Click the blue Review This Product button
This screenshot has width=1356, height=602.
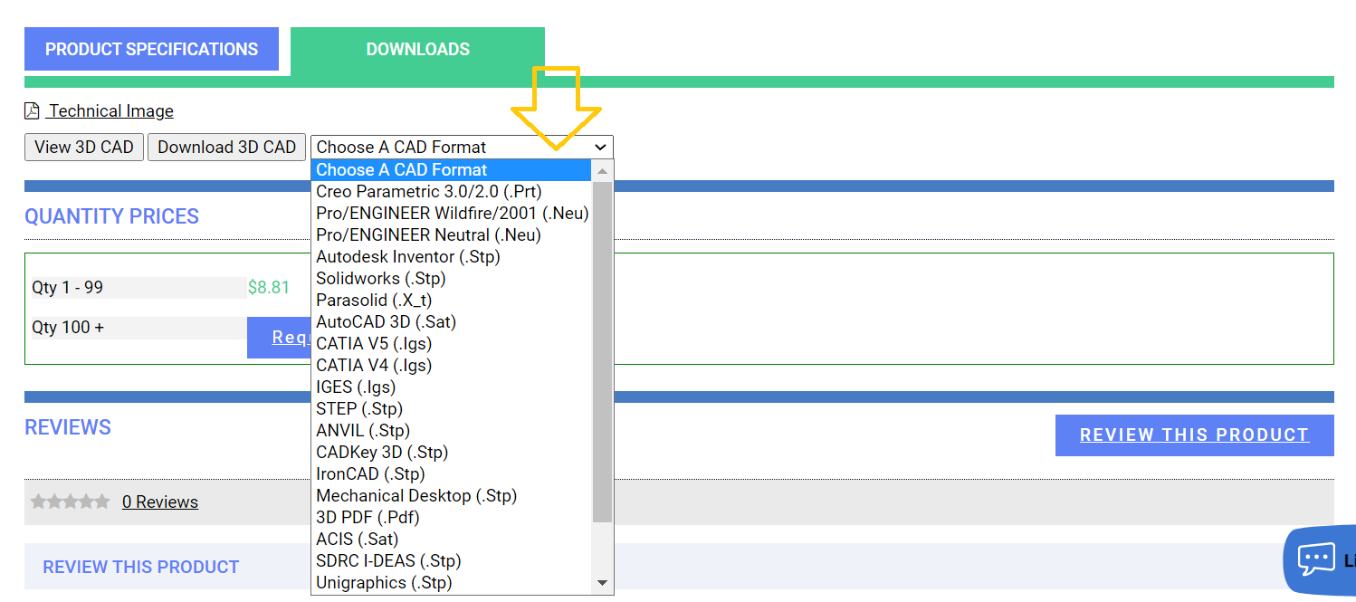[1194, 435]
